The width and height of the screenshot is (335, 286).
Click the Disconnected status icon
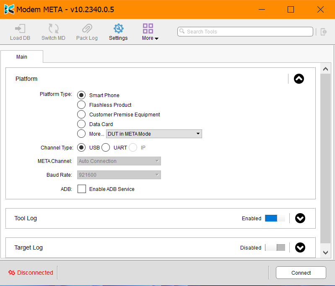click(x=12, y=273)
